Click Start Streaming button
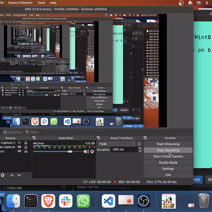The image size is (212, 212). pos(168,144)
